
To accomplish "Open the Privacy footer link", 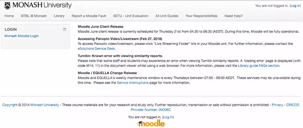I will 277,105.
